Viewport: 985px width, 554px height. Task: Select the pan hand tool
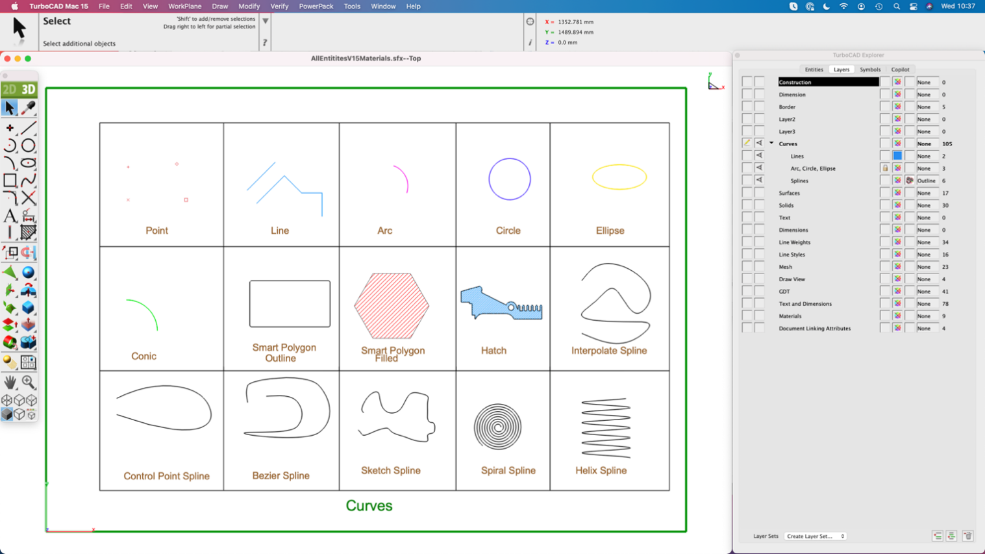pyautogui.click(x=10, y=383)
